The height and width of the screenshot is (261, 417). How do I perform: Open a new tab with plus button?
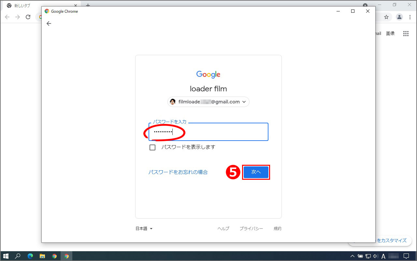[x=88, y=6]
